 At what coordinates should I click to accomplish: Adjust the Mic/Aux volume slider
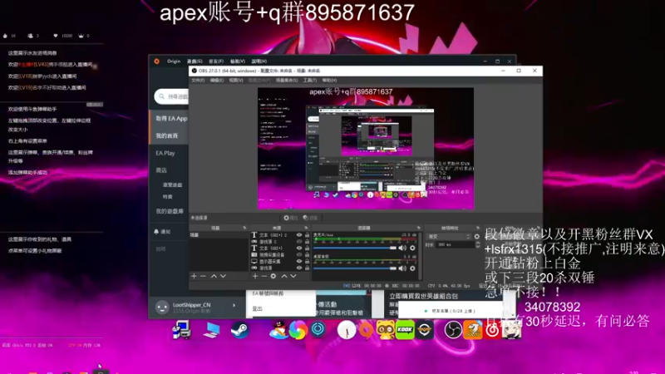pos(355,248)
